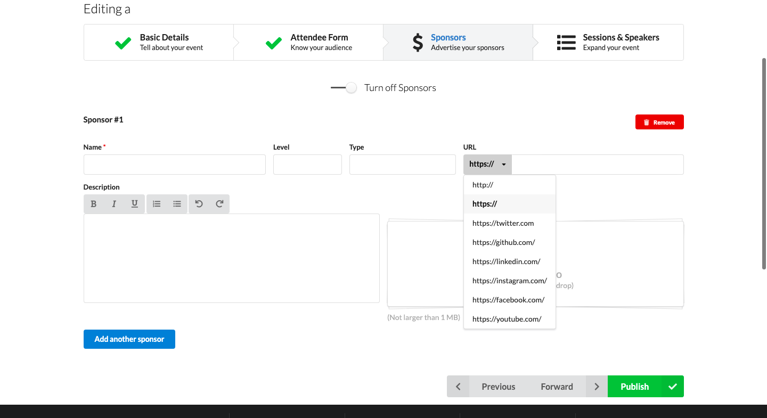Select the https://facebook.com/ prefix option
This screenshot has height=418, width=767.
tap(510, 300)
